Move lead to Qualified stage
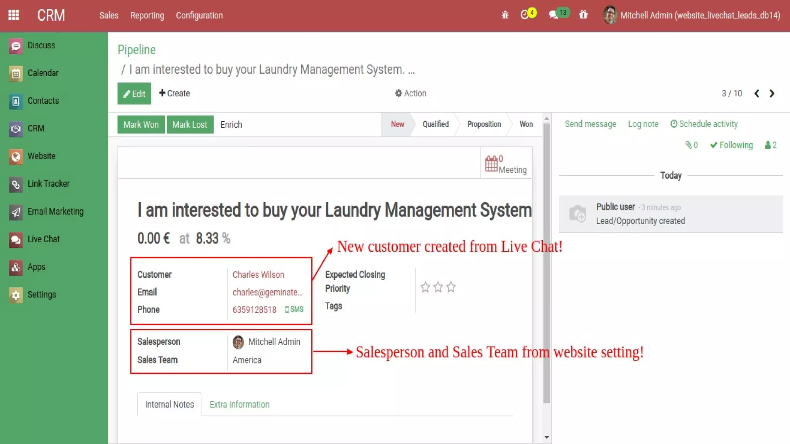 [x=436, y=124]
